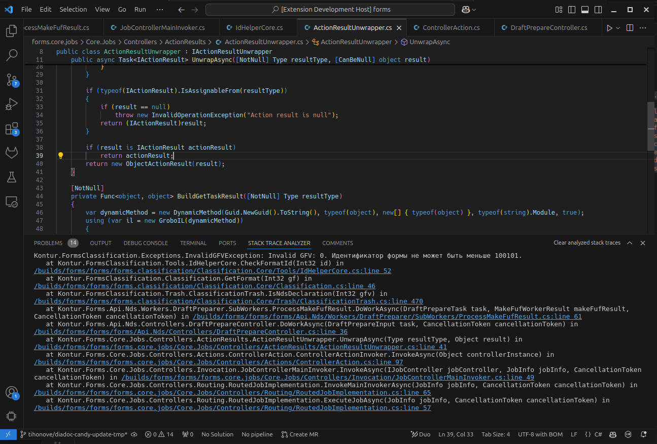Open the Remote Explorer view
The width and height of the screenshot is (657, 444).
pyautogui.click(x=11, y=201)
